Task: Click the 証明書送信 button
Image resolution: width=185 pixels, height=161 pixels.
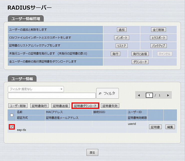Action: [60, 106]
